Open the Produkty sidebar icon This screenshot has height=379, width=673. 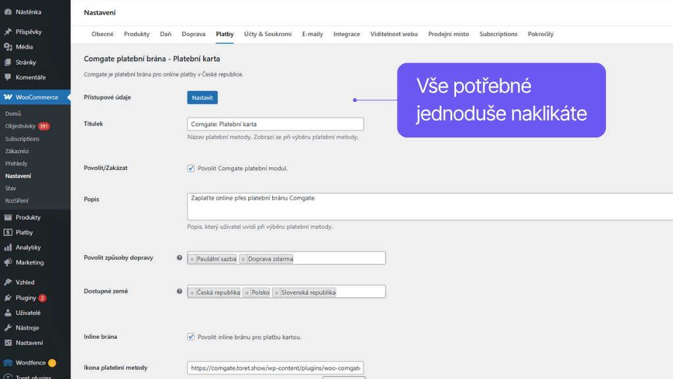(8, 217)
